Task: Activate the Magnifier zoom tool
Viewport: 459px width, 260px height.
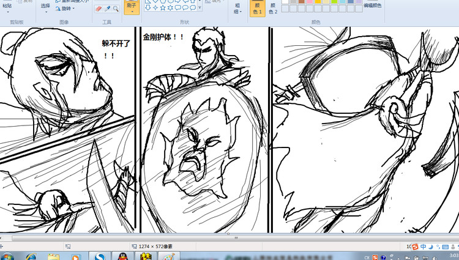Action: click(x=115, y=9)
